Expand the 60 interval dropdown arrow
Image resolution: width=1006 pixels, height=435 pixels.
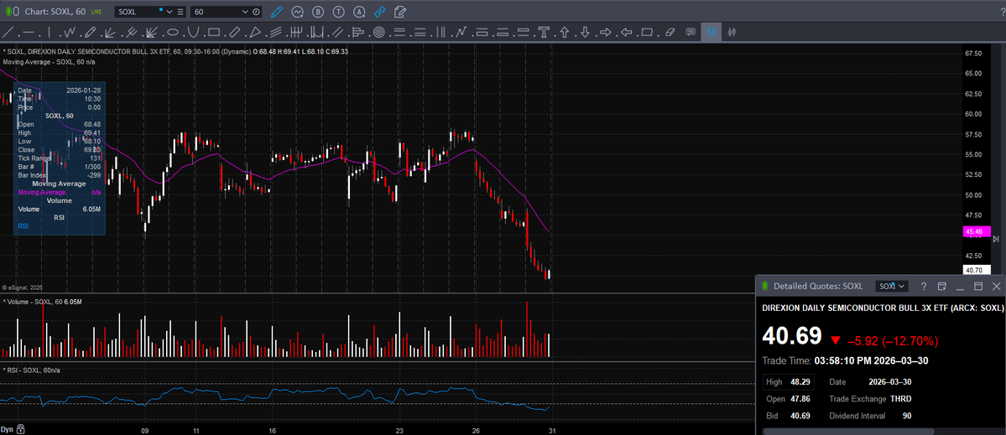pyautogui.click(x=245, y=12)
